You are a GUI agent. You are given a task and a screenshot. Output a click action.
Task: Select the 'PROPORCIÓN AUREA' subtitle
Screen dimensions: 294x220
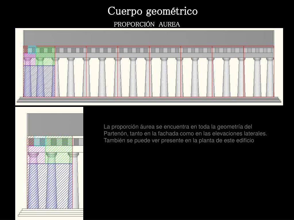pos(147,24)
